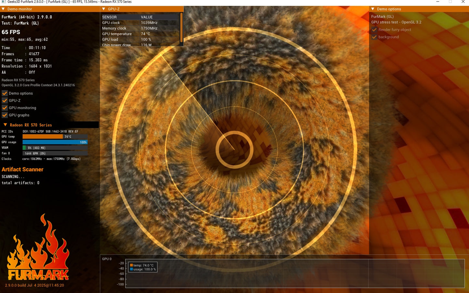Disable the background checkbox
469x293 pixels.
[374, 37]
